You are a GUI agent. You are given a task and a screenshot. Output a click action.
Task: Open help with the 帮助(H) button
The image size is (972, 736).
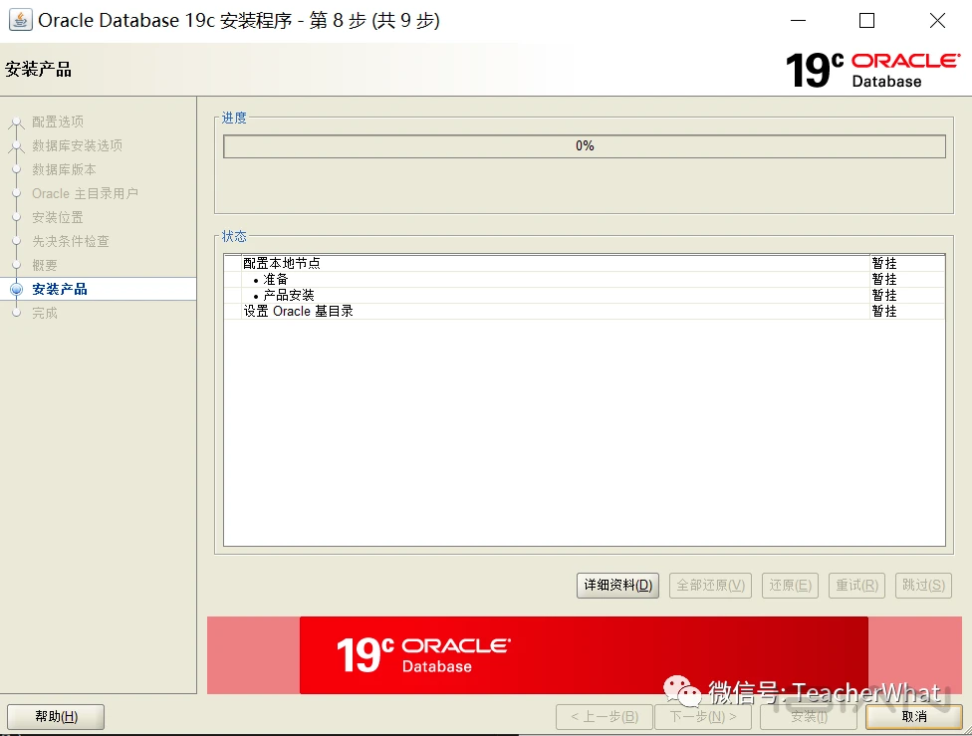pos(56,717)
